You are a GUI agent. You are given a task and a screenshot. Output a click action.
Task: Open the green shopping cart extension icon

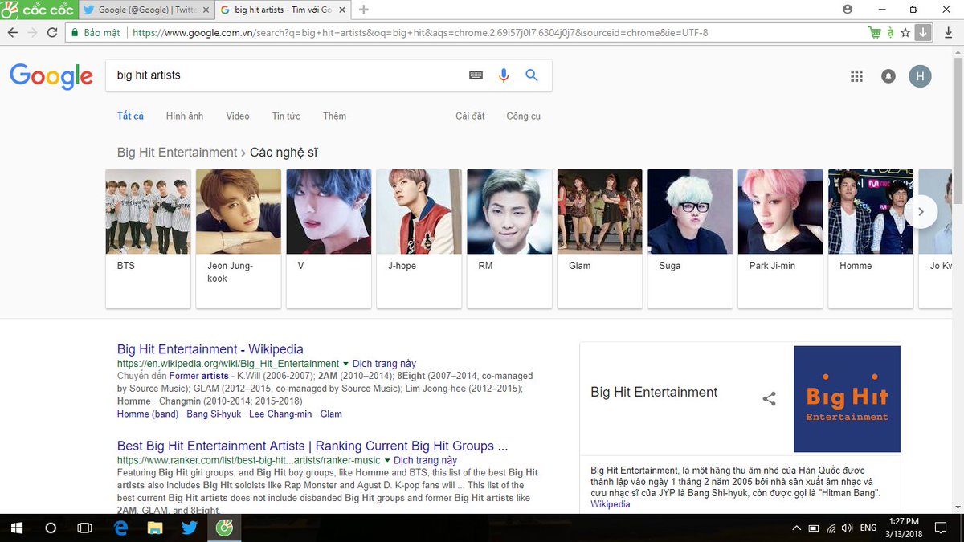click(875, 33)
